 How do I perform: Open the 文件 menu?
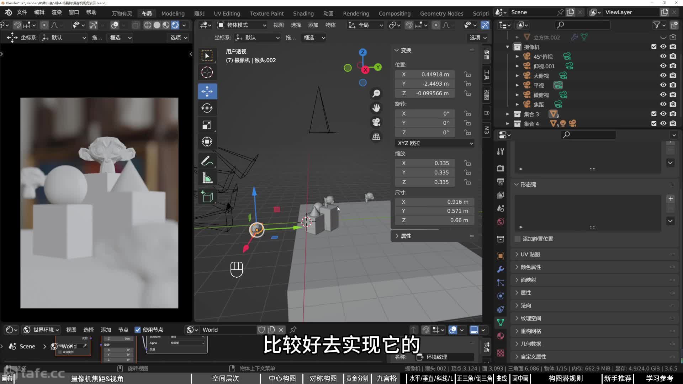[22, 12]
